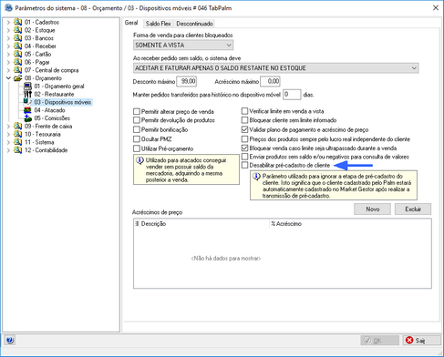Click the 01 - Cadastros folder icon

tap(18, 22)
